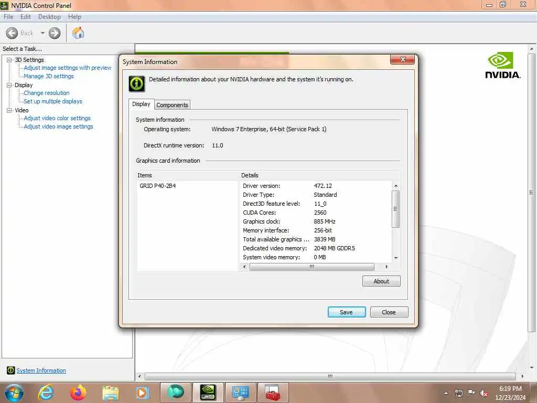The height and width of the screenshot is (403, 537).
Task: Select Set up multiple displays
Action: 53,101
